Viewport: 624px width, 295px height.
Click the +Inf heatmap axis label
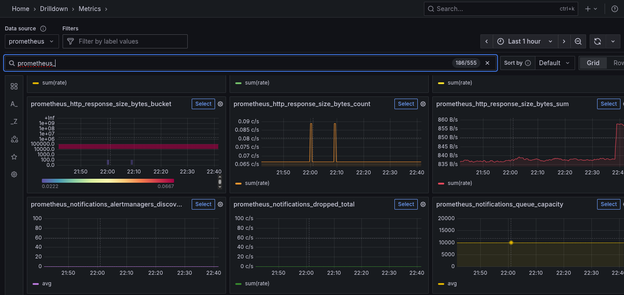(x=49, y=118)
